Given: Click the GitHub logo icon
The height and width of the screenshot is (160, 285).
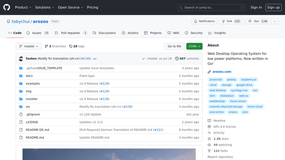Looking at the screenshot, I should coord(7,7).
